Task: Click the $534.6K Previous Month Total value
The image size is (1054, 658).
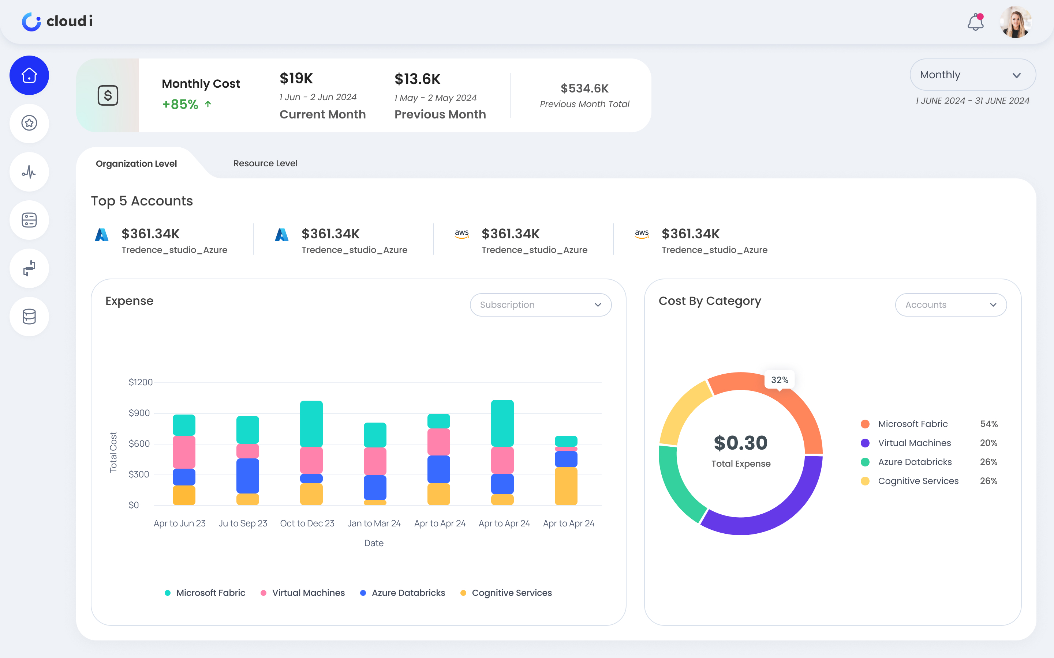Action: [584, 88]
